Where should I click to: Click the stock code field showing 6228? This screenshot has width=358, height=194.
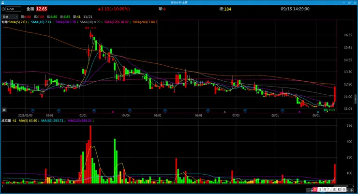coord(14,9)
